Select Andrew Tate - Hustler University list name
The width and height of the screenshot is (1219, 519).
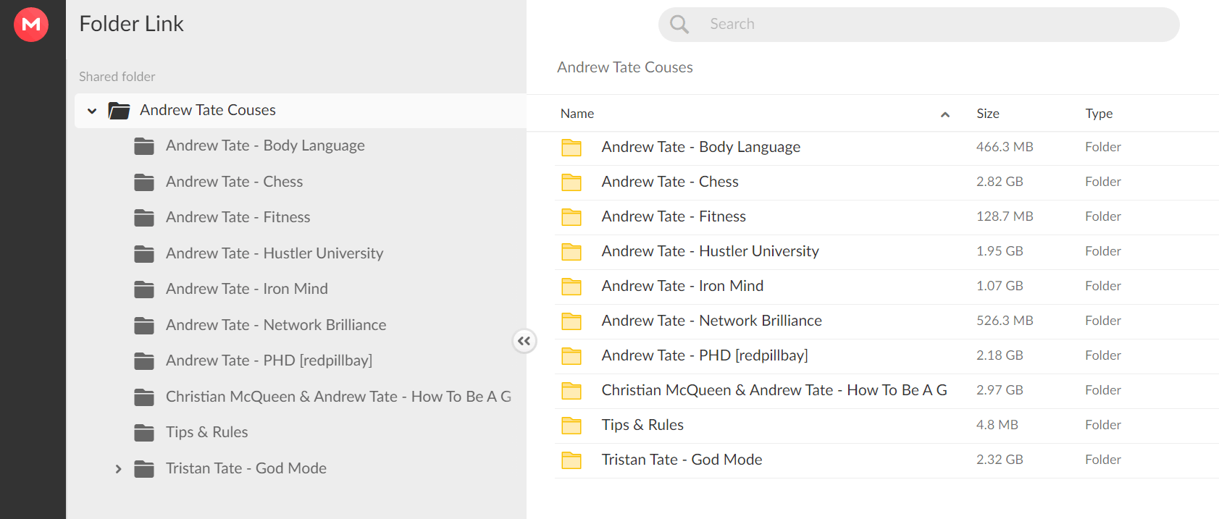[711, 251]
